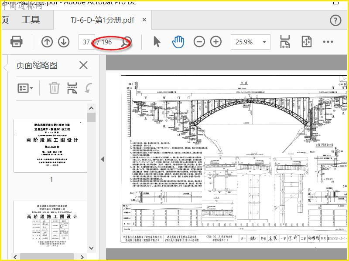
Task: Go to previous page with up arrow
Action: click(47, 42)
